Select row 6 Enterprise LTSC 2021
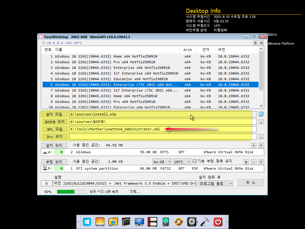 coord(150,84)
